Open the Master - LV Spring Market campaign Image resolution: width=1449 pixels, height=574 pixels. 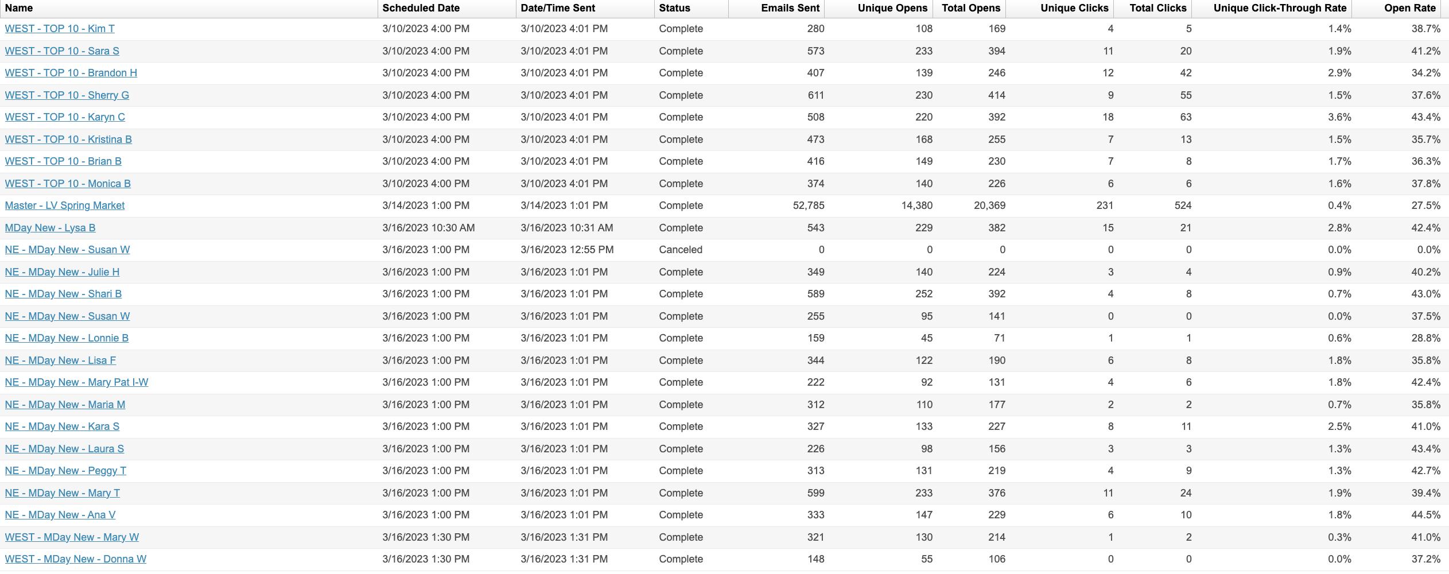tap(65, 205)
